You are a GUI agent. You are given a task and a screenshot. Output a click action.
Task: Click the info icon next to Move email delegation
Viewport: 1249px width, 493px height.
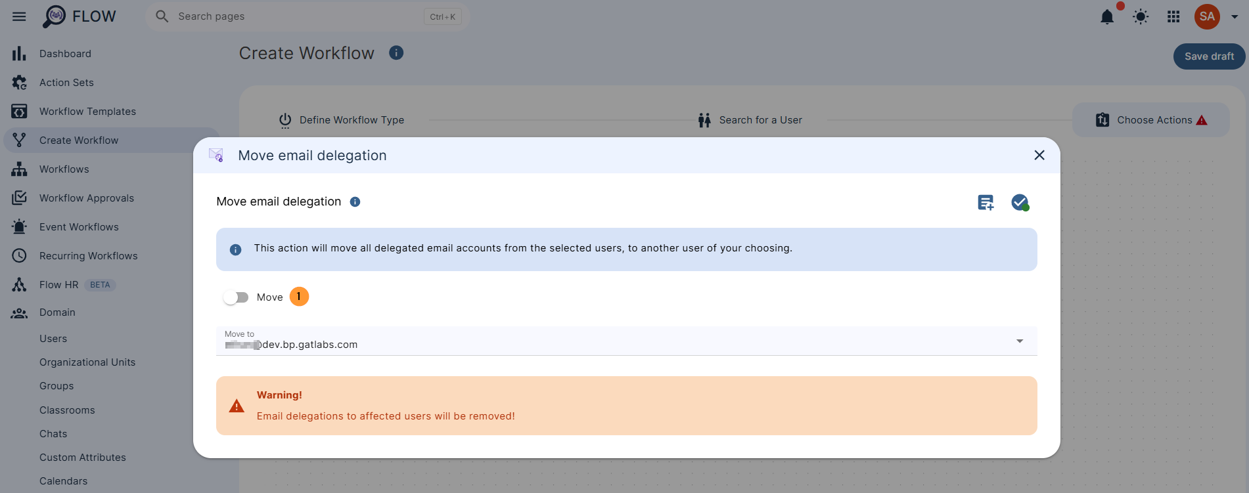click(355, 202)
